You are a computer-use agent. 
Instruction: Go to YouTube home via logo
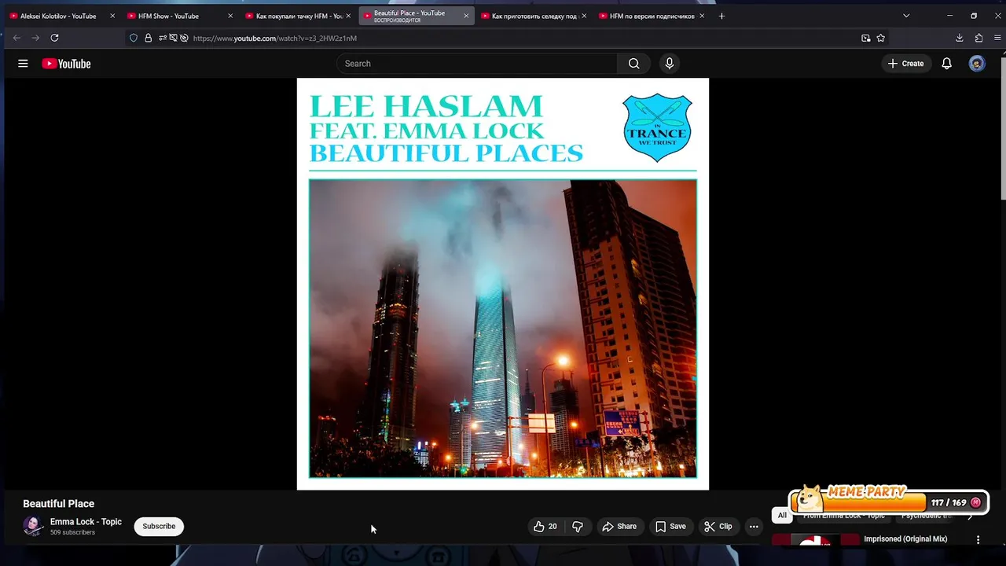click(x=66, y=64)
